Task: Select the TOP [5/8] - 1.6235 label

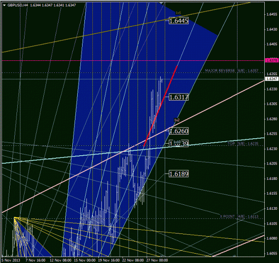Action: [x=243, y=144]
